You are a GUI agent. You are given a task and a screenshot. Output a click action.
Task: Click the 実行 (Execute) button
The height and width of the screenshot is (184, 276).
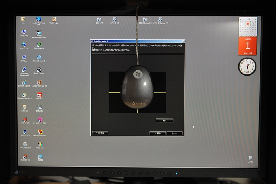click(x=165, y=120)
